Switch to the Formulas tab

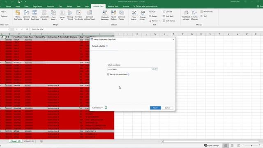[50, 7]
